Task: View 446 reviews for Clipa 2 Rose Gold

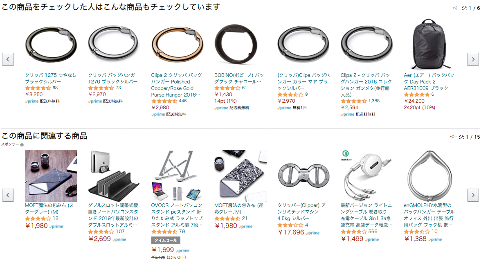Action: coord(182,101)
